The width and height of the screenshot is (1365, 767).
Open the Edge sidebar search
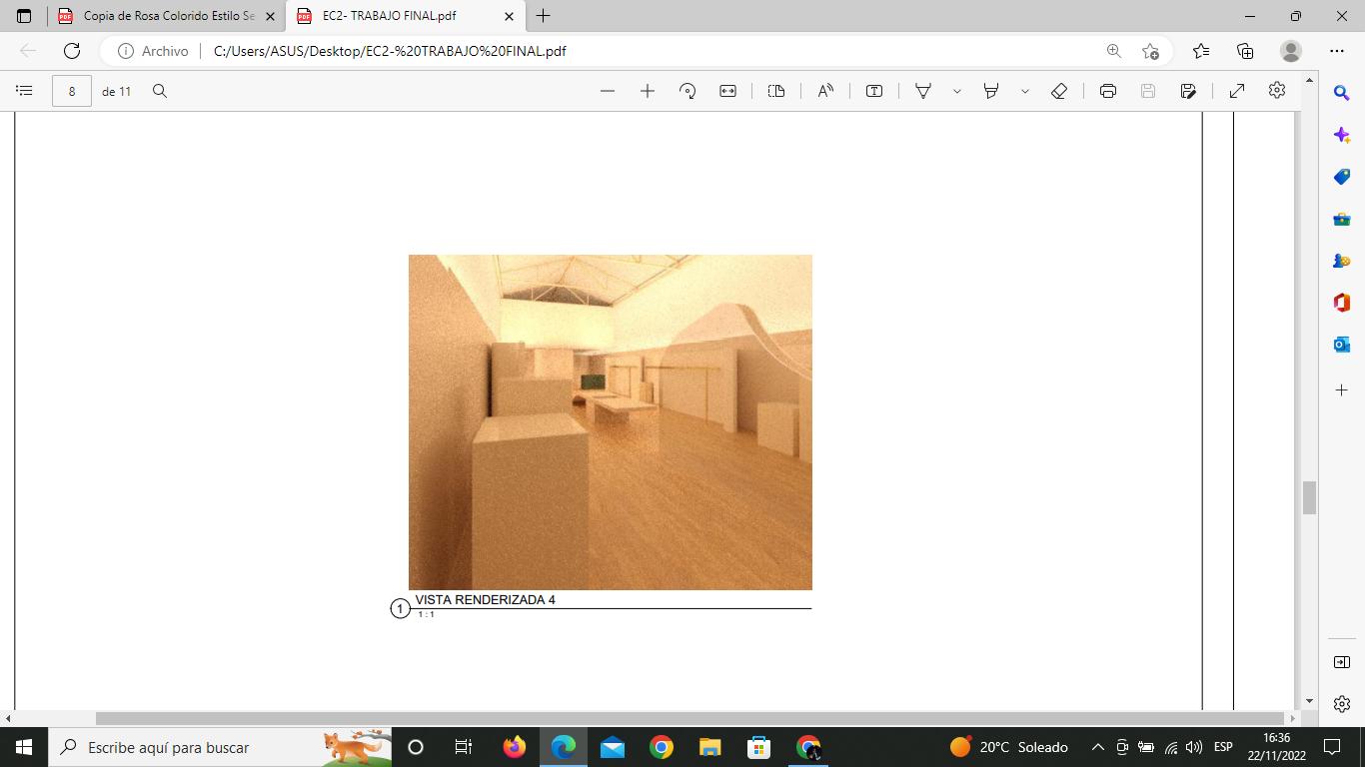tap(1342, 93)
